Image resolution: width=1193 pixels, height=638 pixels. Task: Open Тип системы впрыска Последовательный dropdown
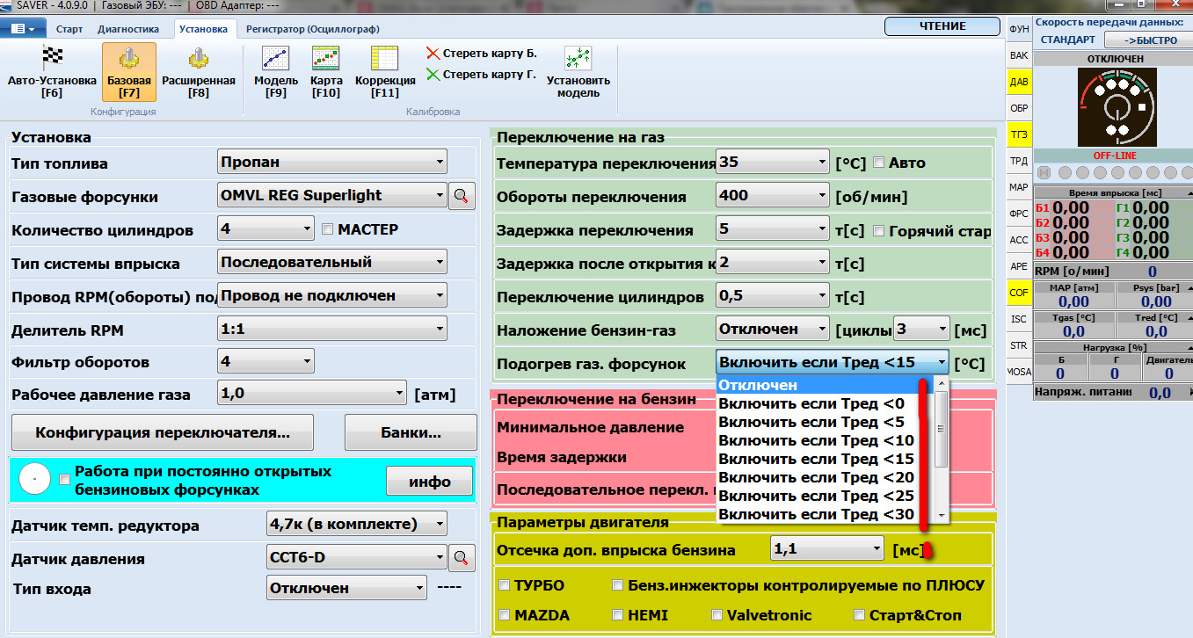pos(331,262)
